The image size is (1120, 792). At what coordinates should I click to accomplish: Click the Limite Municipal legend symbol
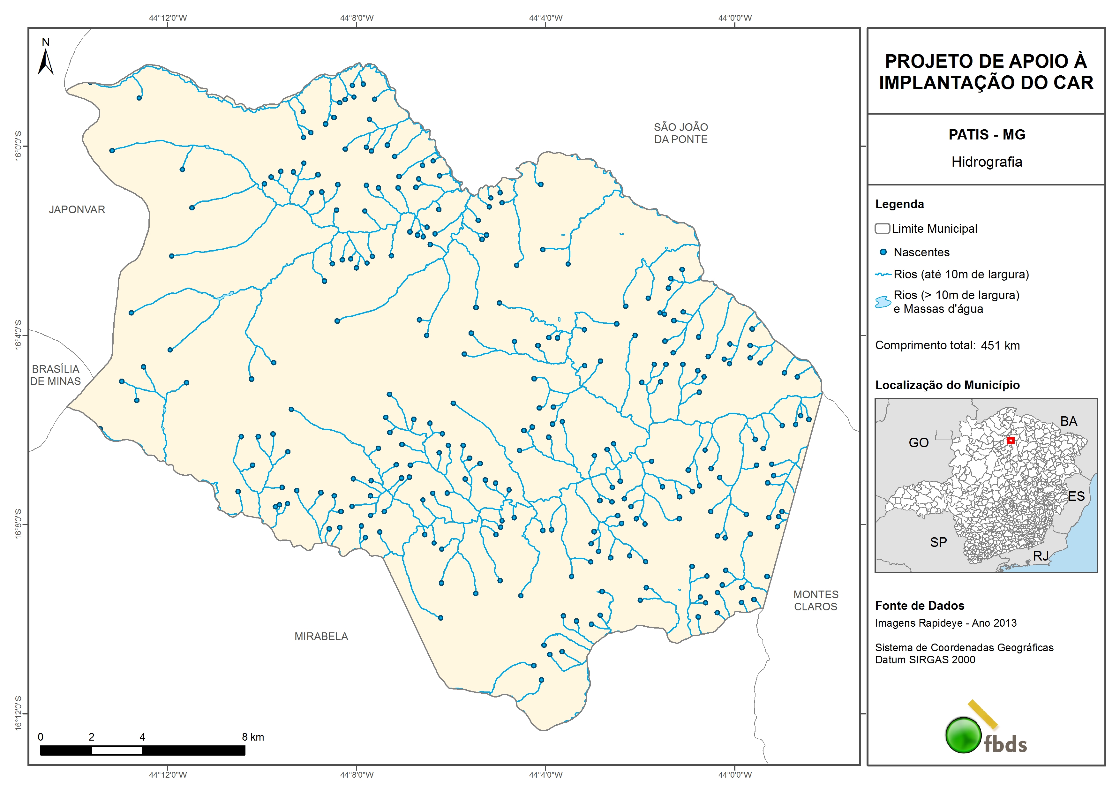point(882,229)
